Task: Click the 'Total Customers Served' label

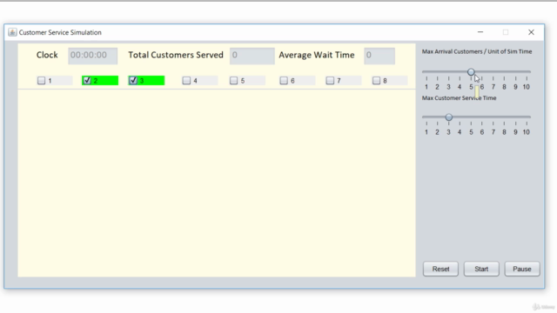Action: click(176, 55)
